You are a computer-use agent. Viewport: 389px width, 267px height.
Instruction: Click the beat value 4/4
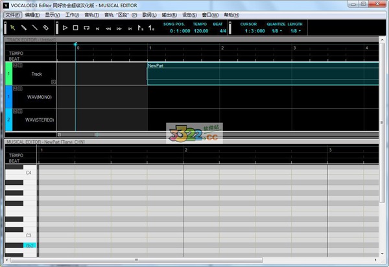[x=223, y=31]
